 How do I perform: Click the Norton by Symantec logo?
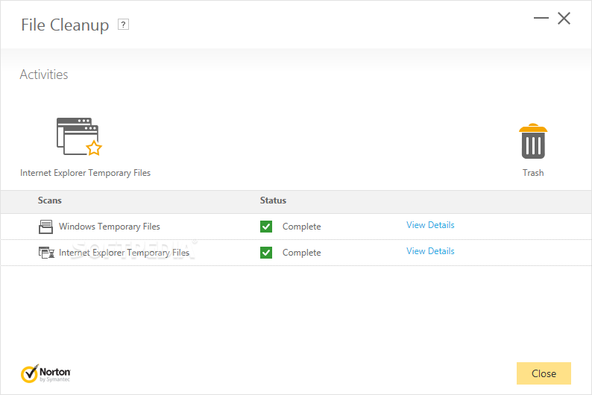pos(45,373)
